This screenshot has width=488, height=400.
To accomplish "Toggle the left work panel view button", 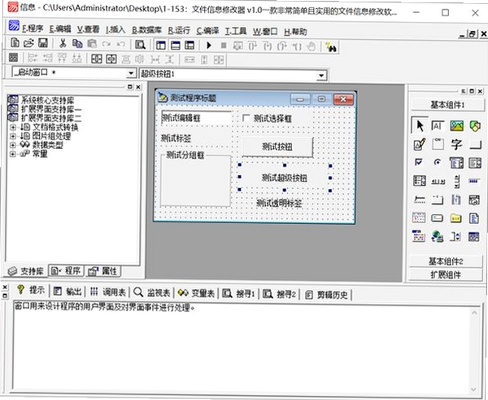I will (161, 46).
